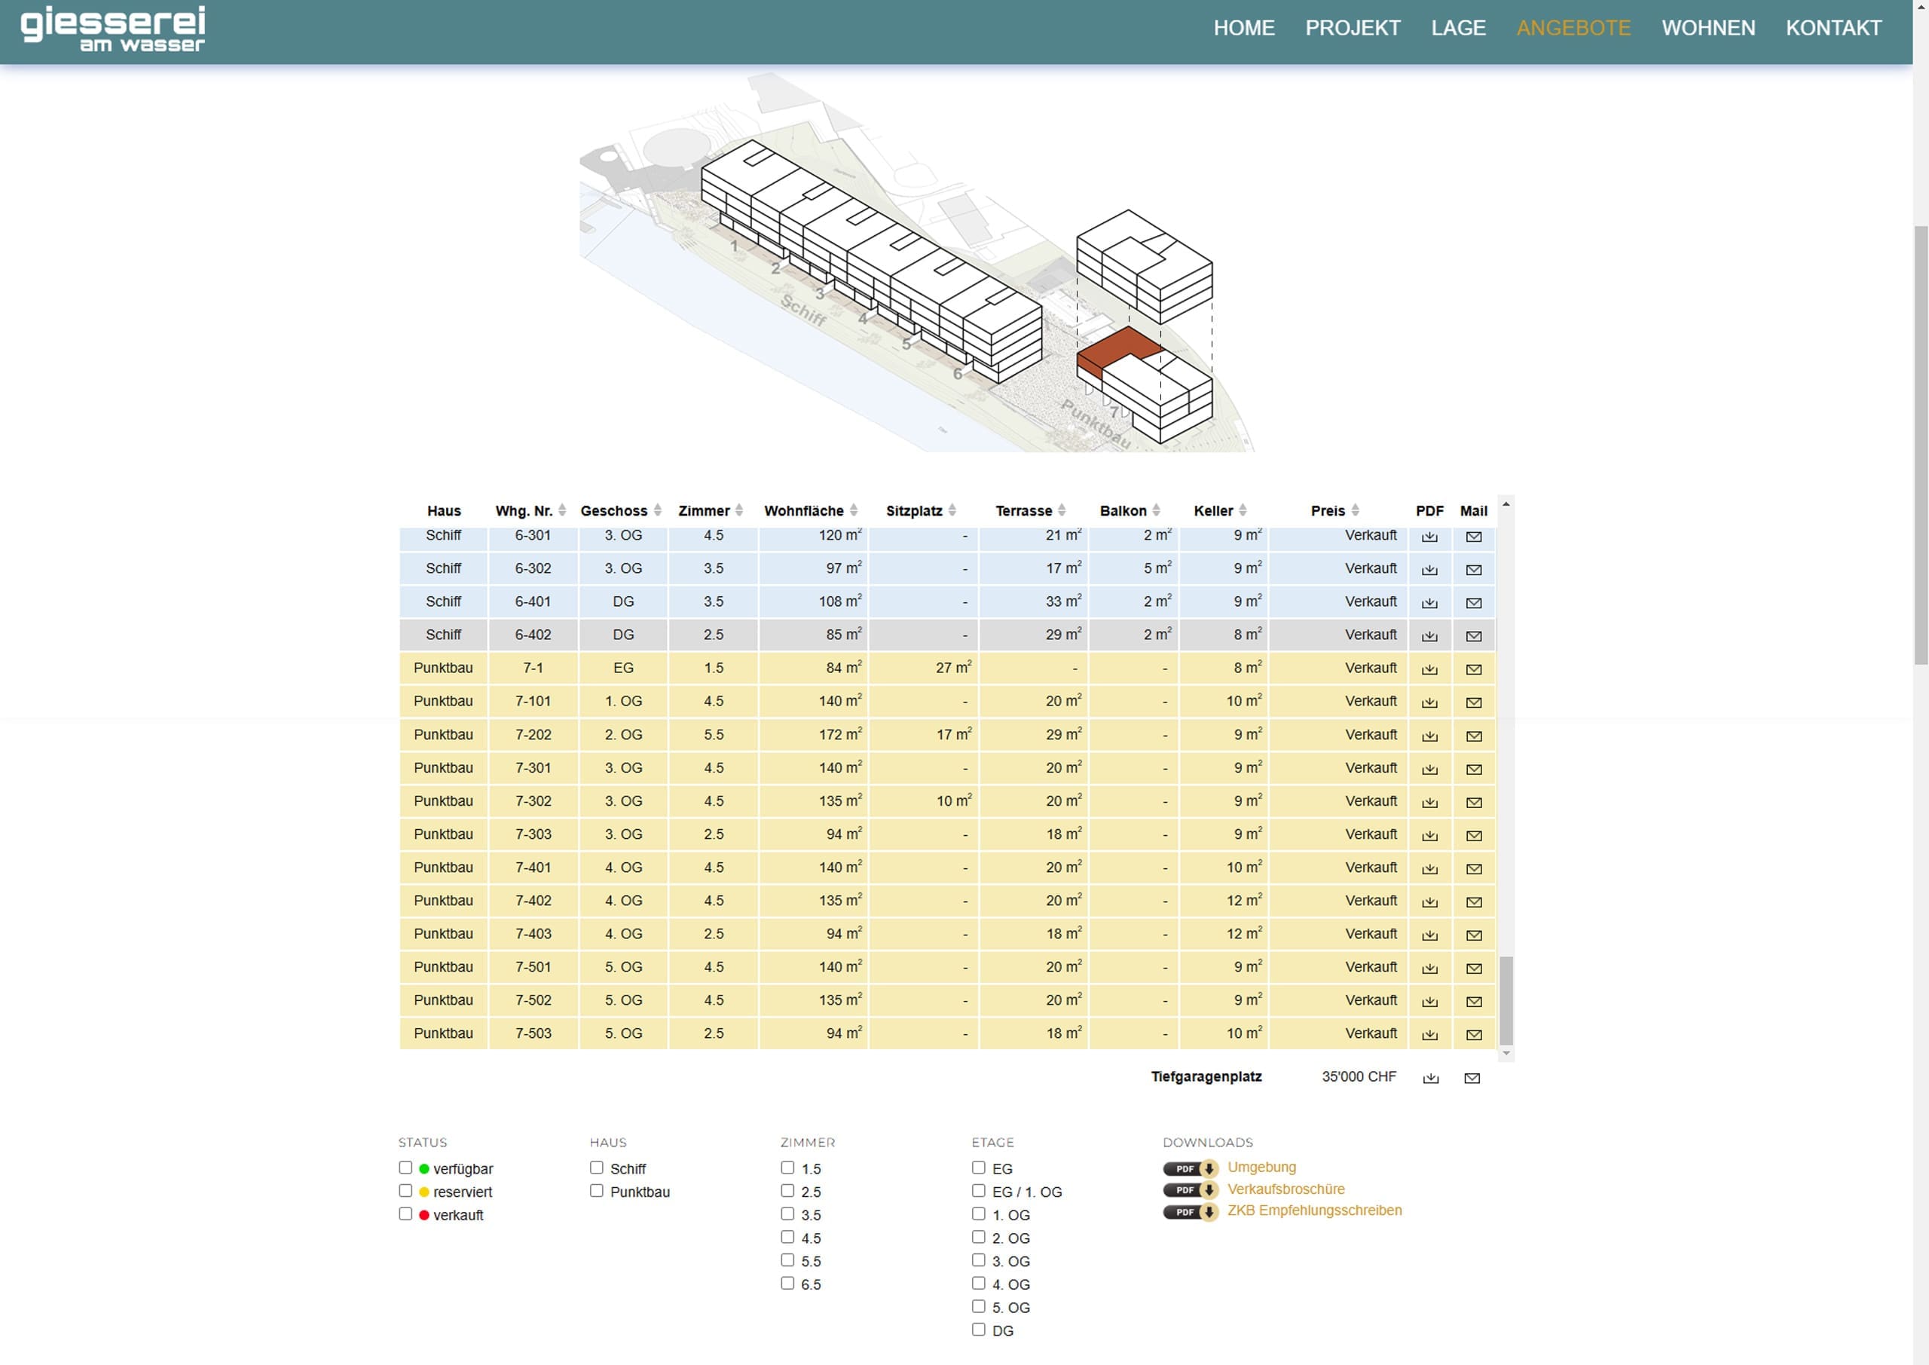Enable the Punktbau house filter
The width and height of the screenshot is (1929, 1365).
point(597,1191)
